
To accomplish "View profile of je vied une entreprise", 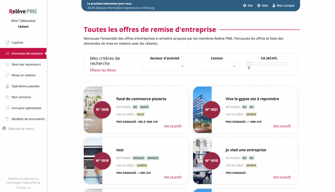I will (282, 177).
